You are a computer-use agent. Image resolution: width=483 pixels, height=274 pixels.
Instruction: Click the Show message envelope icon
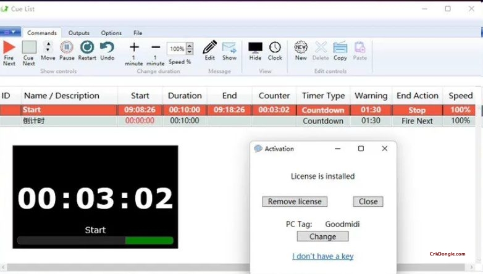(229, 48)
